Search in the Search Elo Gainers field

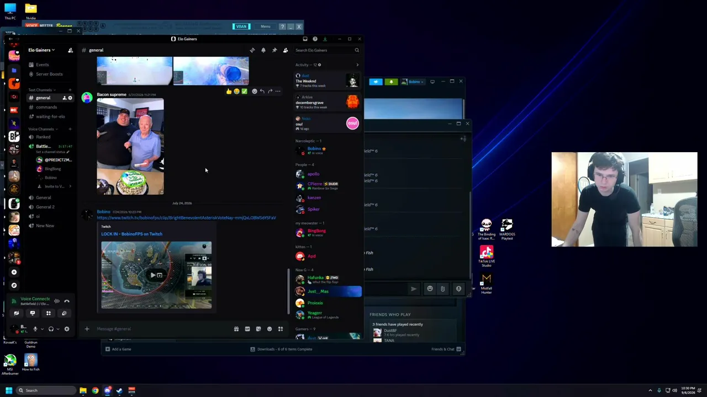[x=327, y=50]
